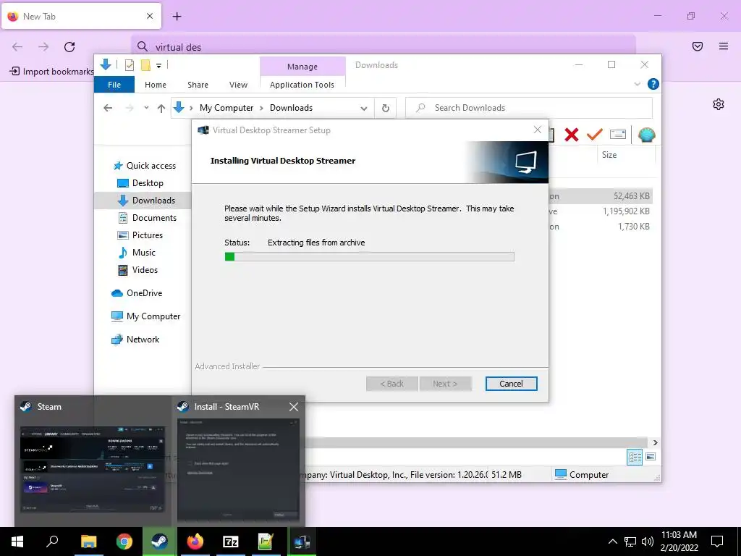Screen dimensions: 741x556
Task: Click Downloads in the address breadcrumb
Action: [x=291, y=108]
